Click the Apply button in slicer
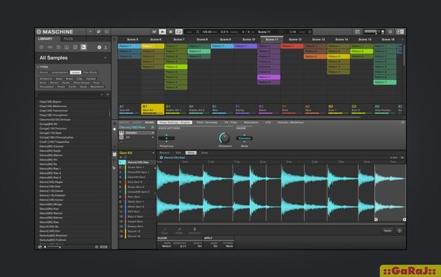 tap(388, 230)
